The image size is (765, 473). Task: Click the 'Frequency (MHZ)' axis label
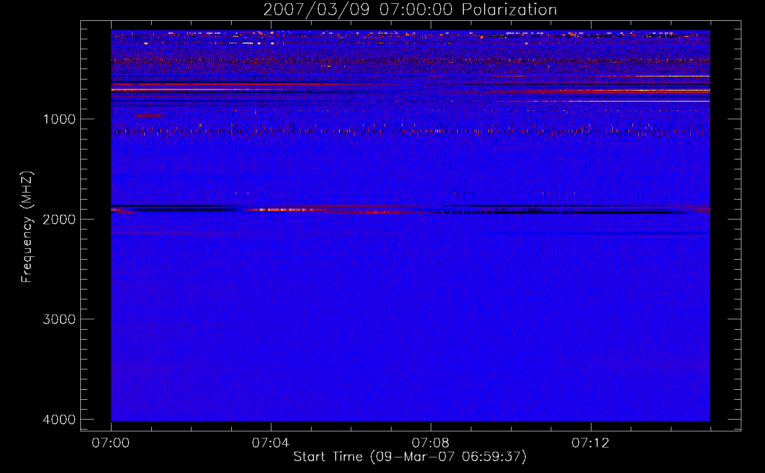(27, 227)
